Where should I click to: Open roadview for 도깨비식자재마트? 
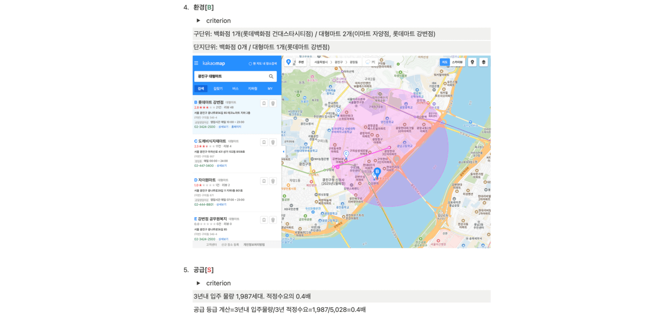273,142
